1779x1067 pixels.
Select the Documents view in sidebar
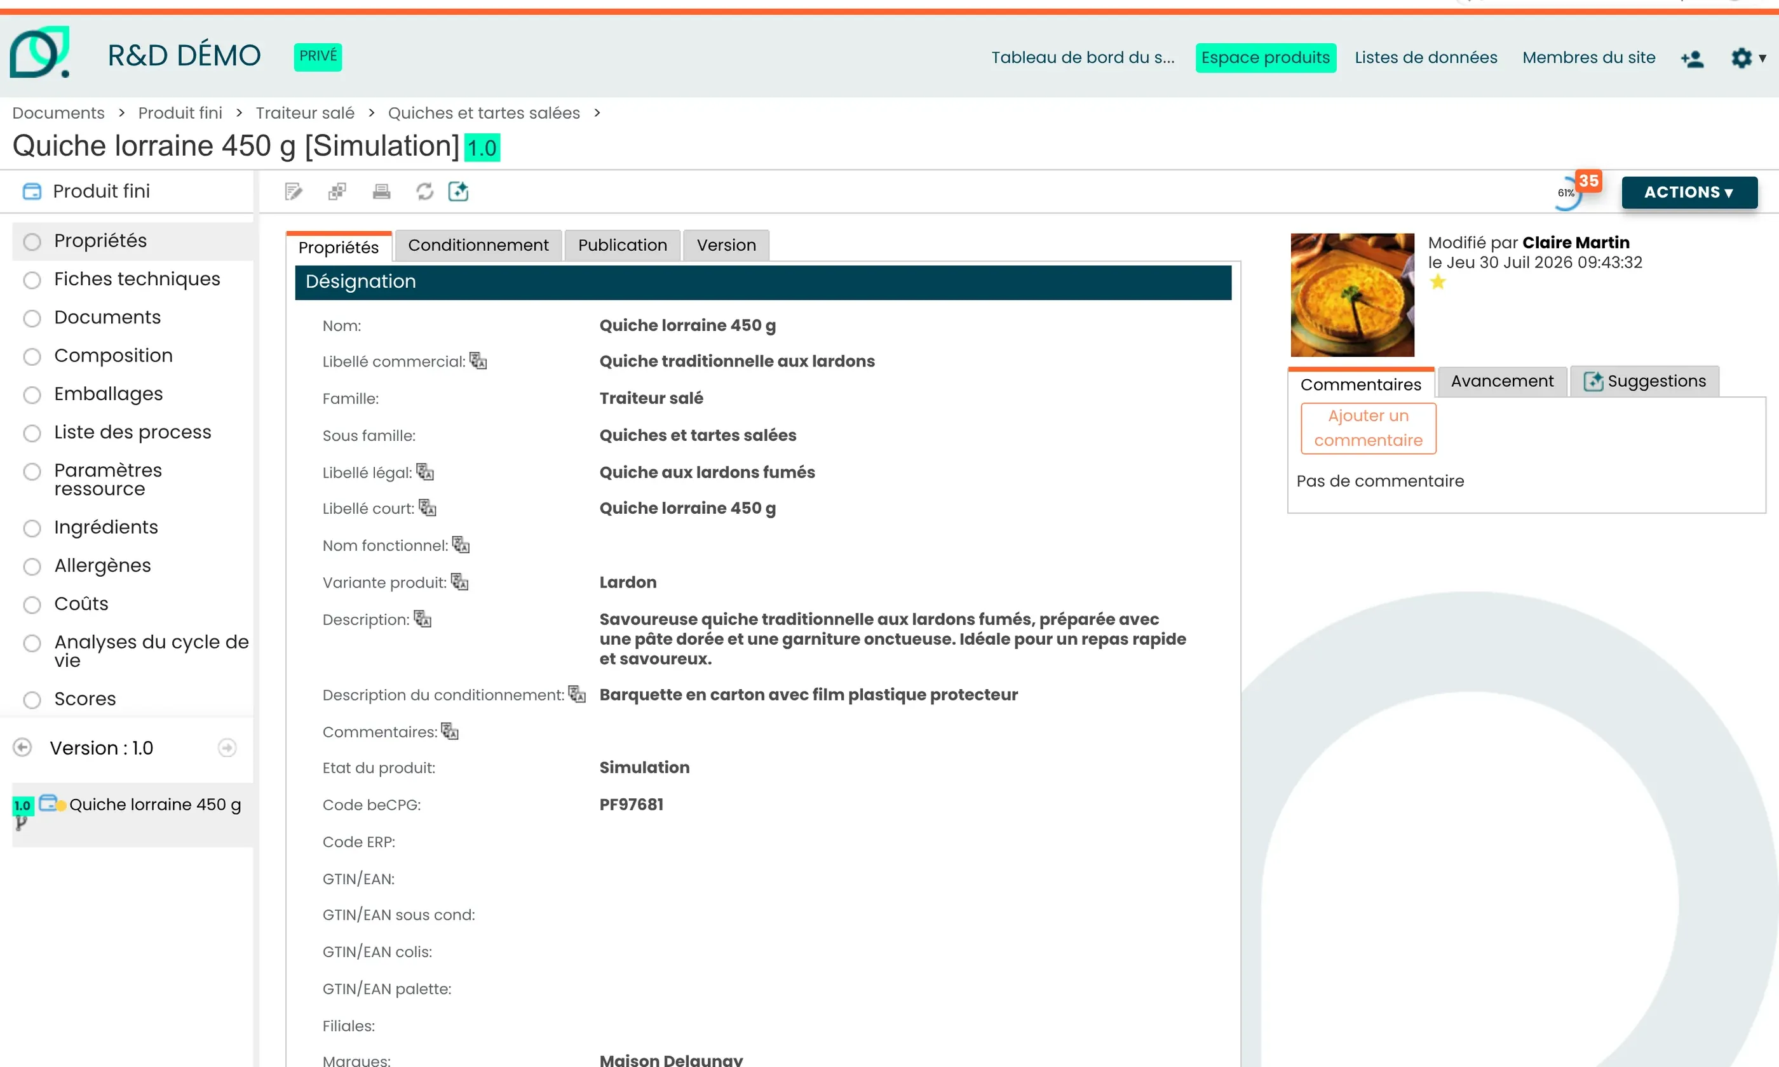pyautogui.click(x=107, y=317)
